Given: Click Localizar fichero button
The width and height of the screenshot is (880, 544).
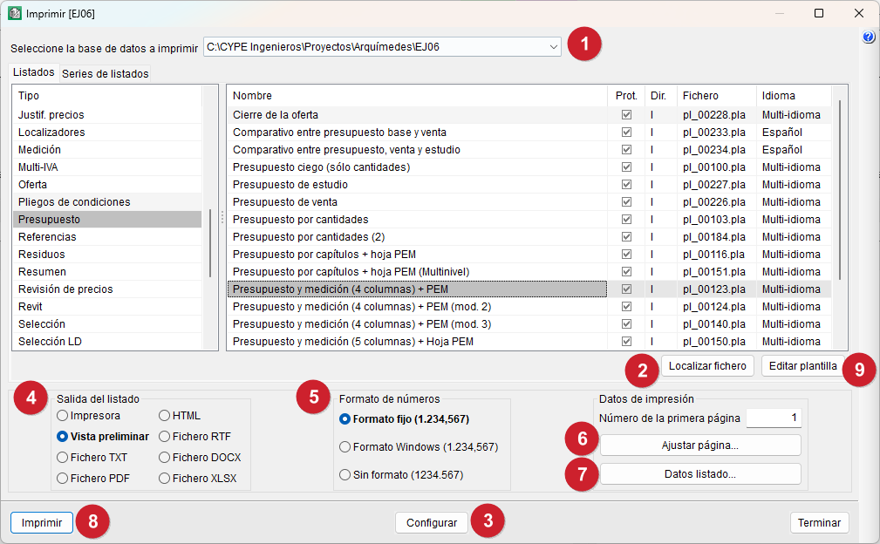Looking at the screenshot, I should coord(707,365).
